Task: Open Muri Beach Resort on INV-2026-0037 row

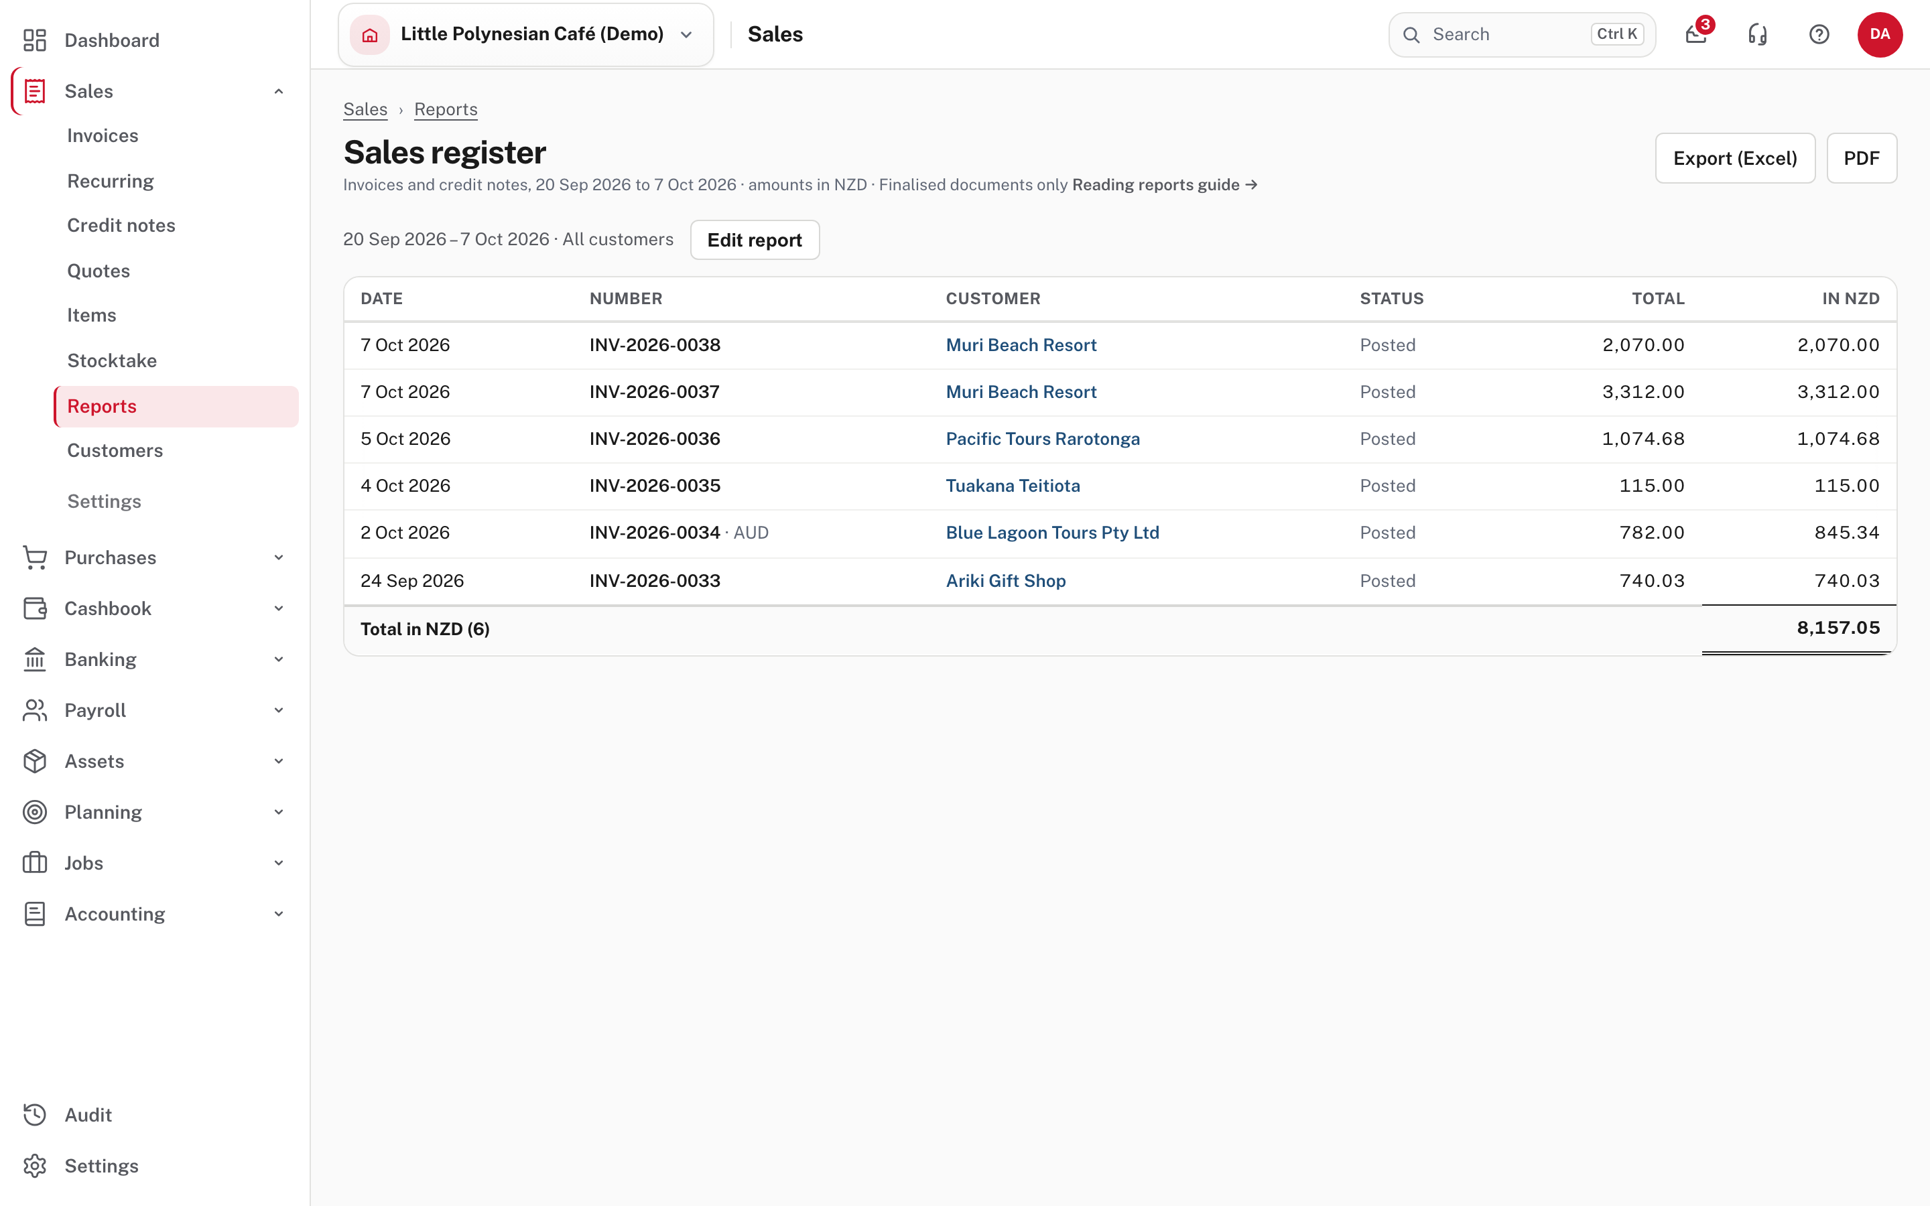Action: (1021, 392)
